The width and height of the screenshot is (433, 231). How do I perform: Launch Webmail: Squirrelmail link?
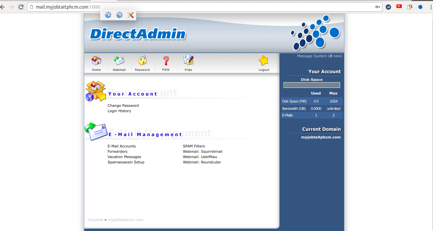pyautogui.click(x=203, y=151)
